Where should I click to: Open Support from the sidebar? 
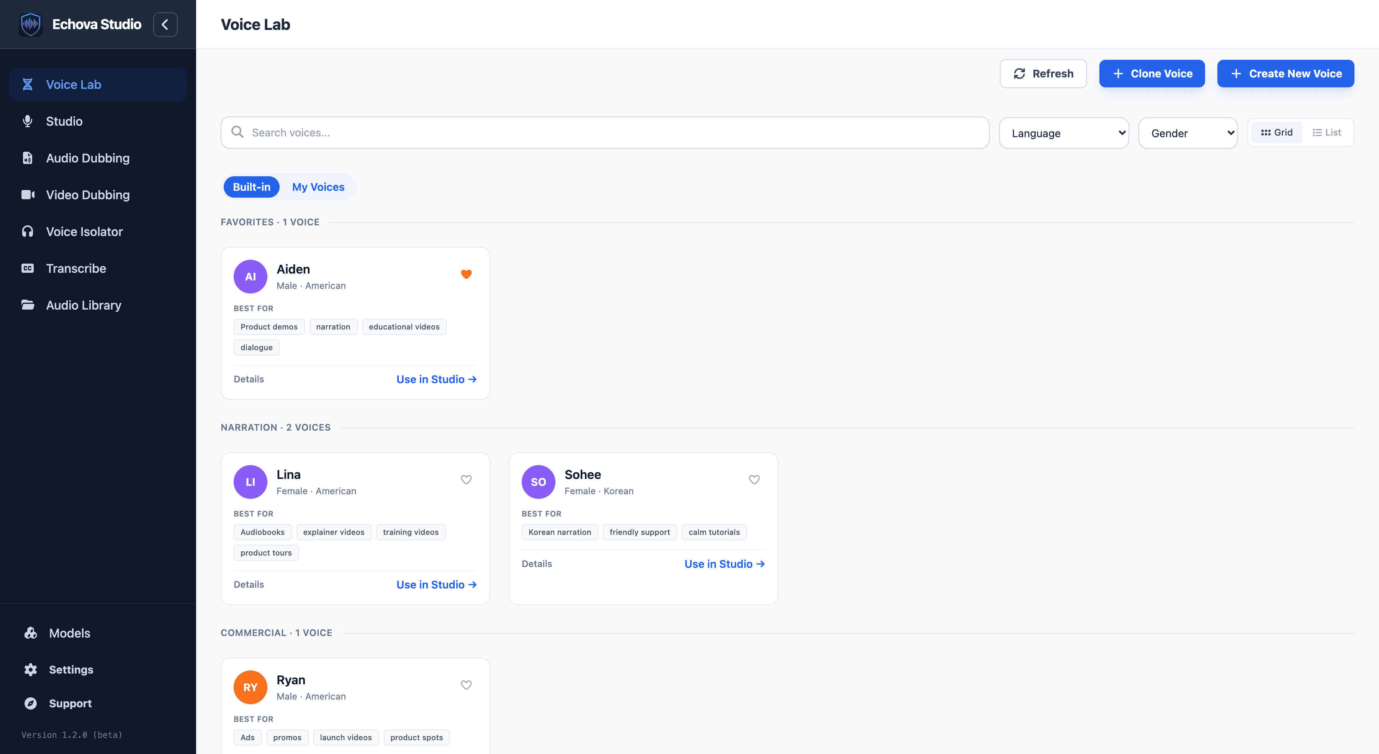(x=98, y=703)
